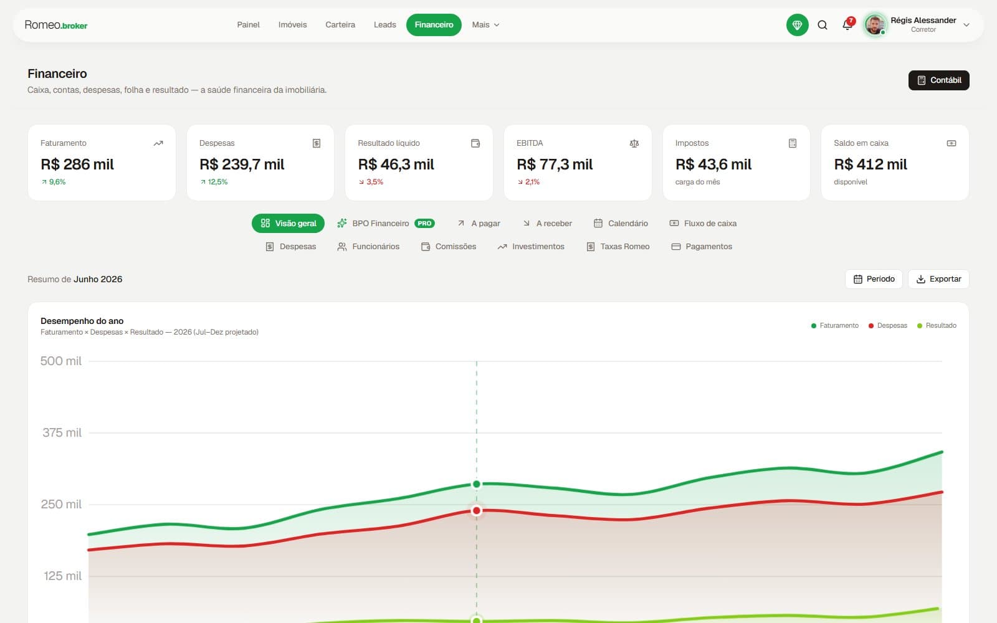Screen dimensions: 997x623
Task: Select Financeiro nav item
Action: click(434, 25)
